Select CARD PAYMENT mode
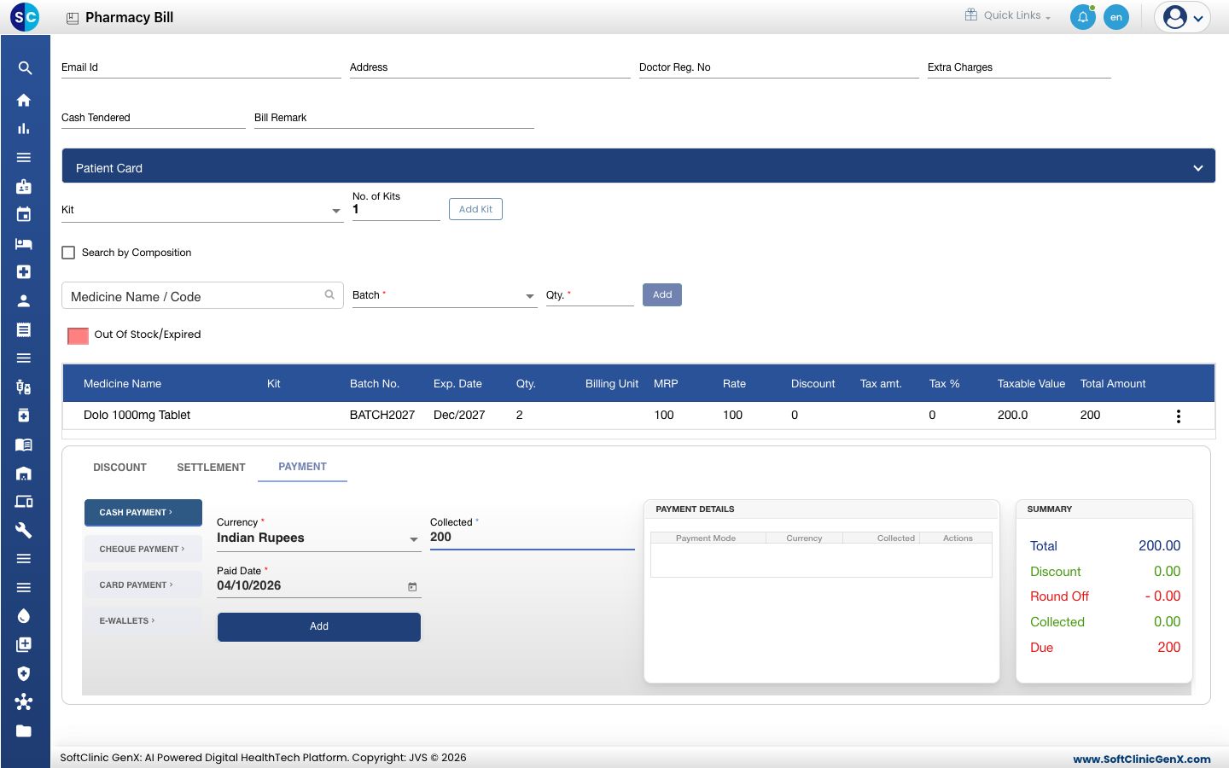 [143, 585]
